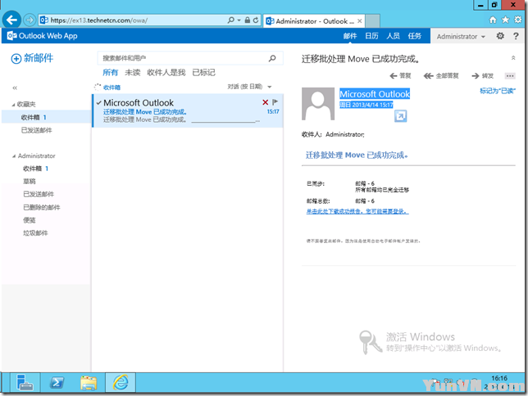Refresh the page with reload icon
The height and width of the screenshot is (396, 528).
pos(256,20)
